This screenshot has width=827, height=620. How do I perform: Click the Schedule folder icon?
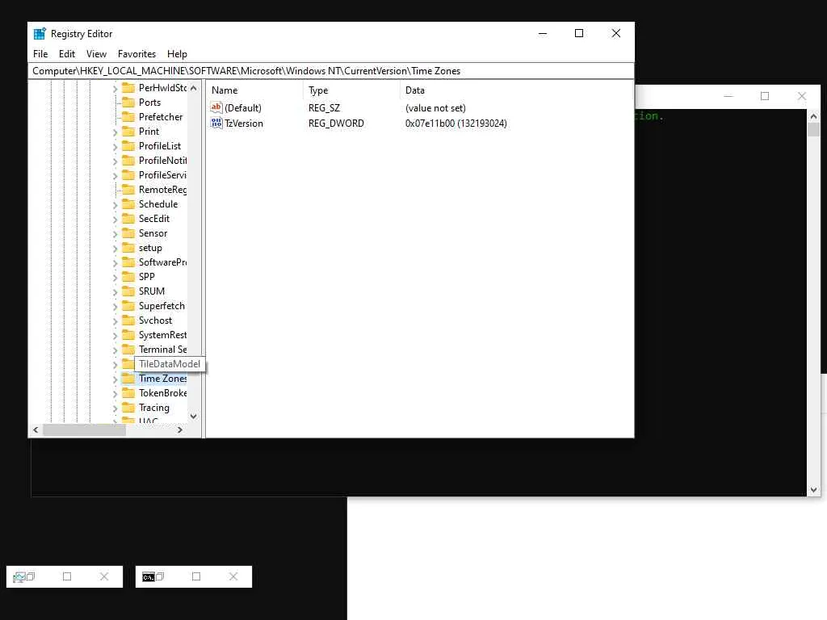128,204
